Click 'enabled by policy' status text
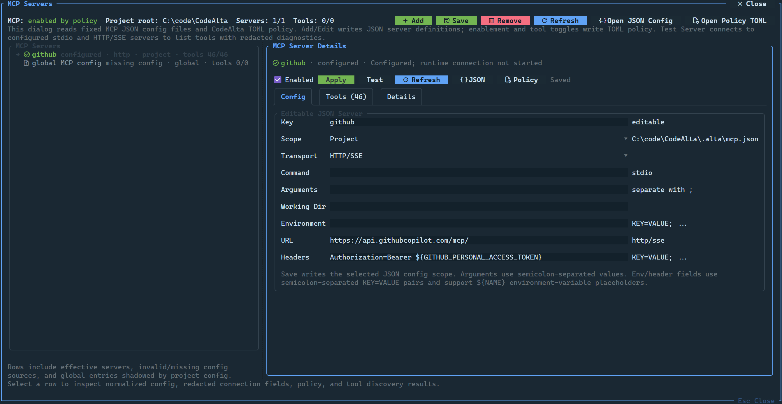Image resolution: width=782 pixels, height=404 pixels. pyautogui.click(x=63, y=21)
